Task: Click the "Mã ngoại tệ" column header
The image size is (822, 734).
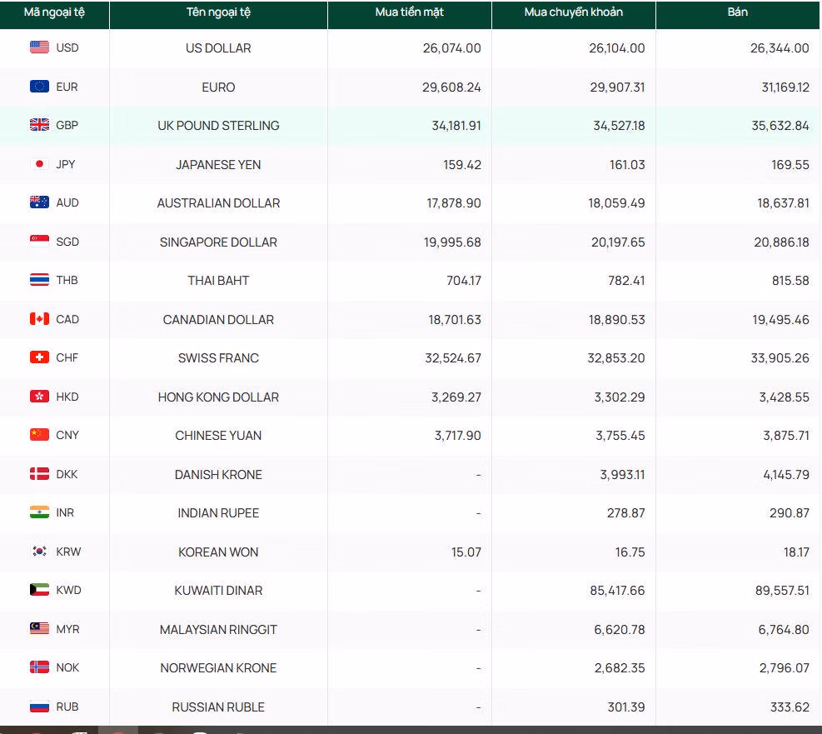Action: [54, 12]
